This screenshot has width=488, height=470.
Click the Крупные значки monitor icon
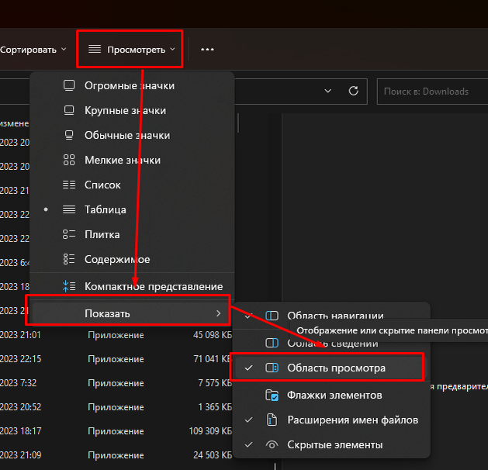click(69, 110)
